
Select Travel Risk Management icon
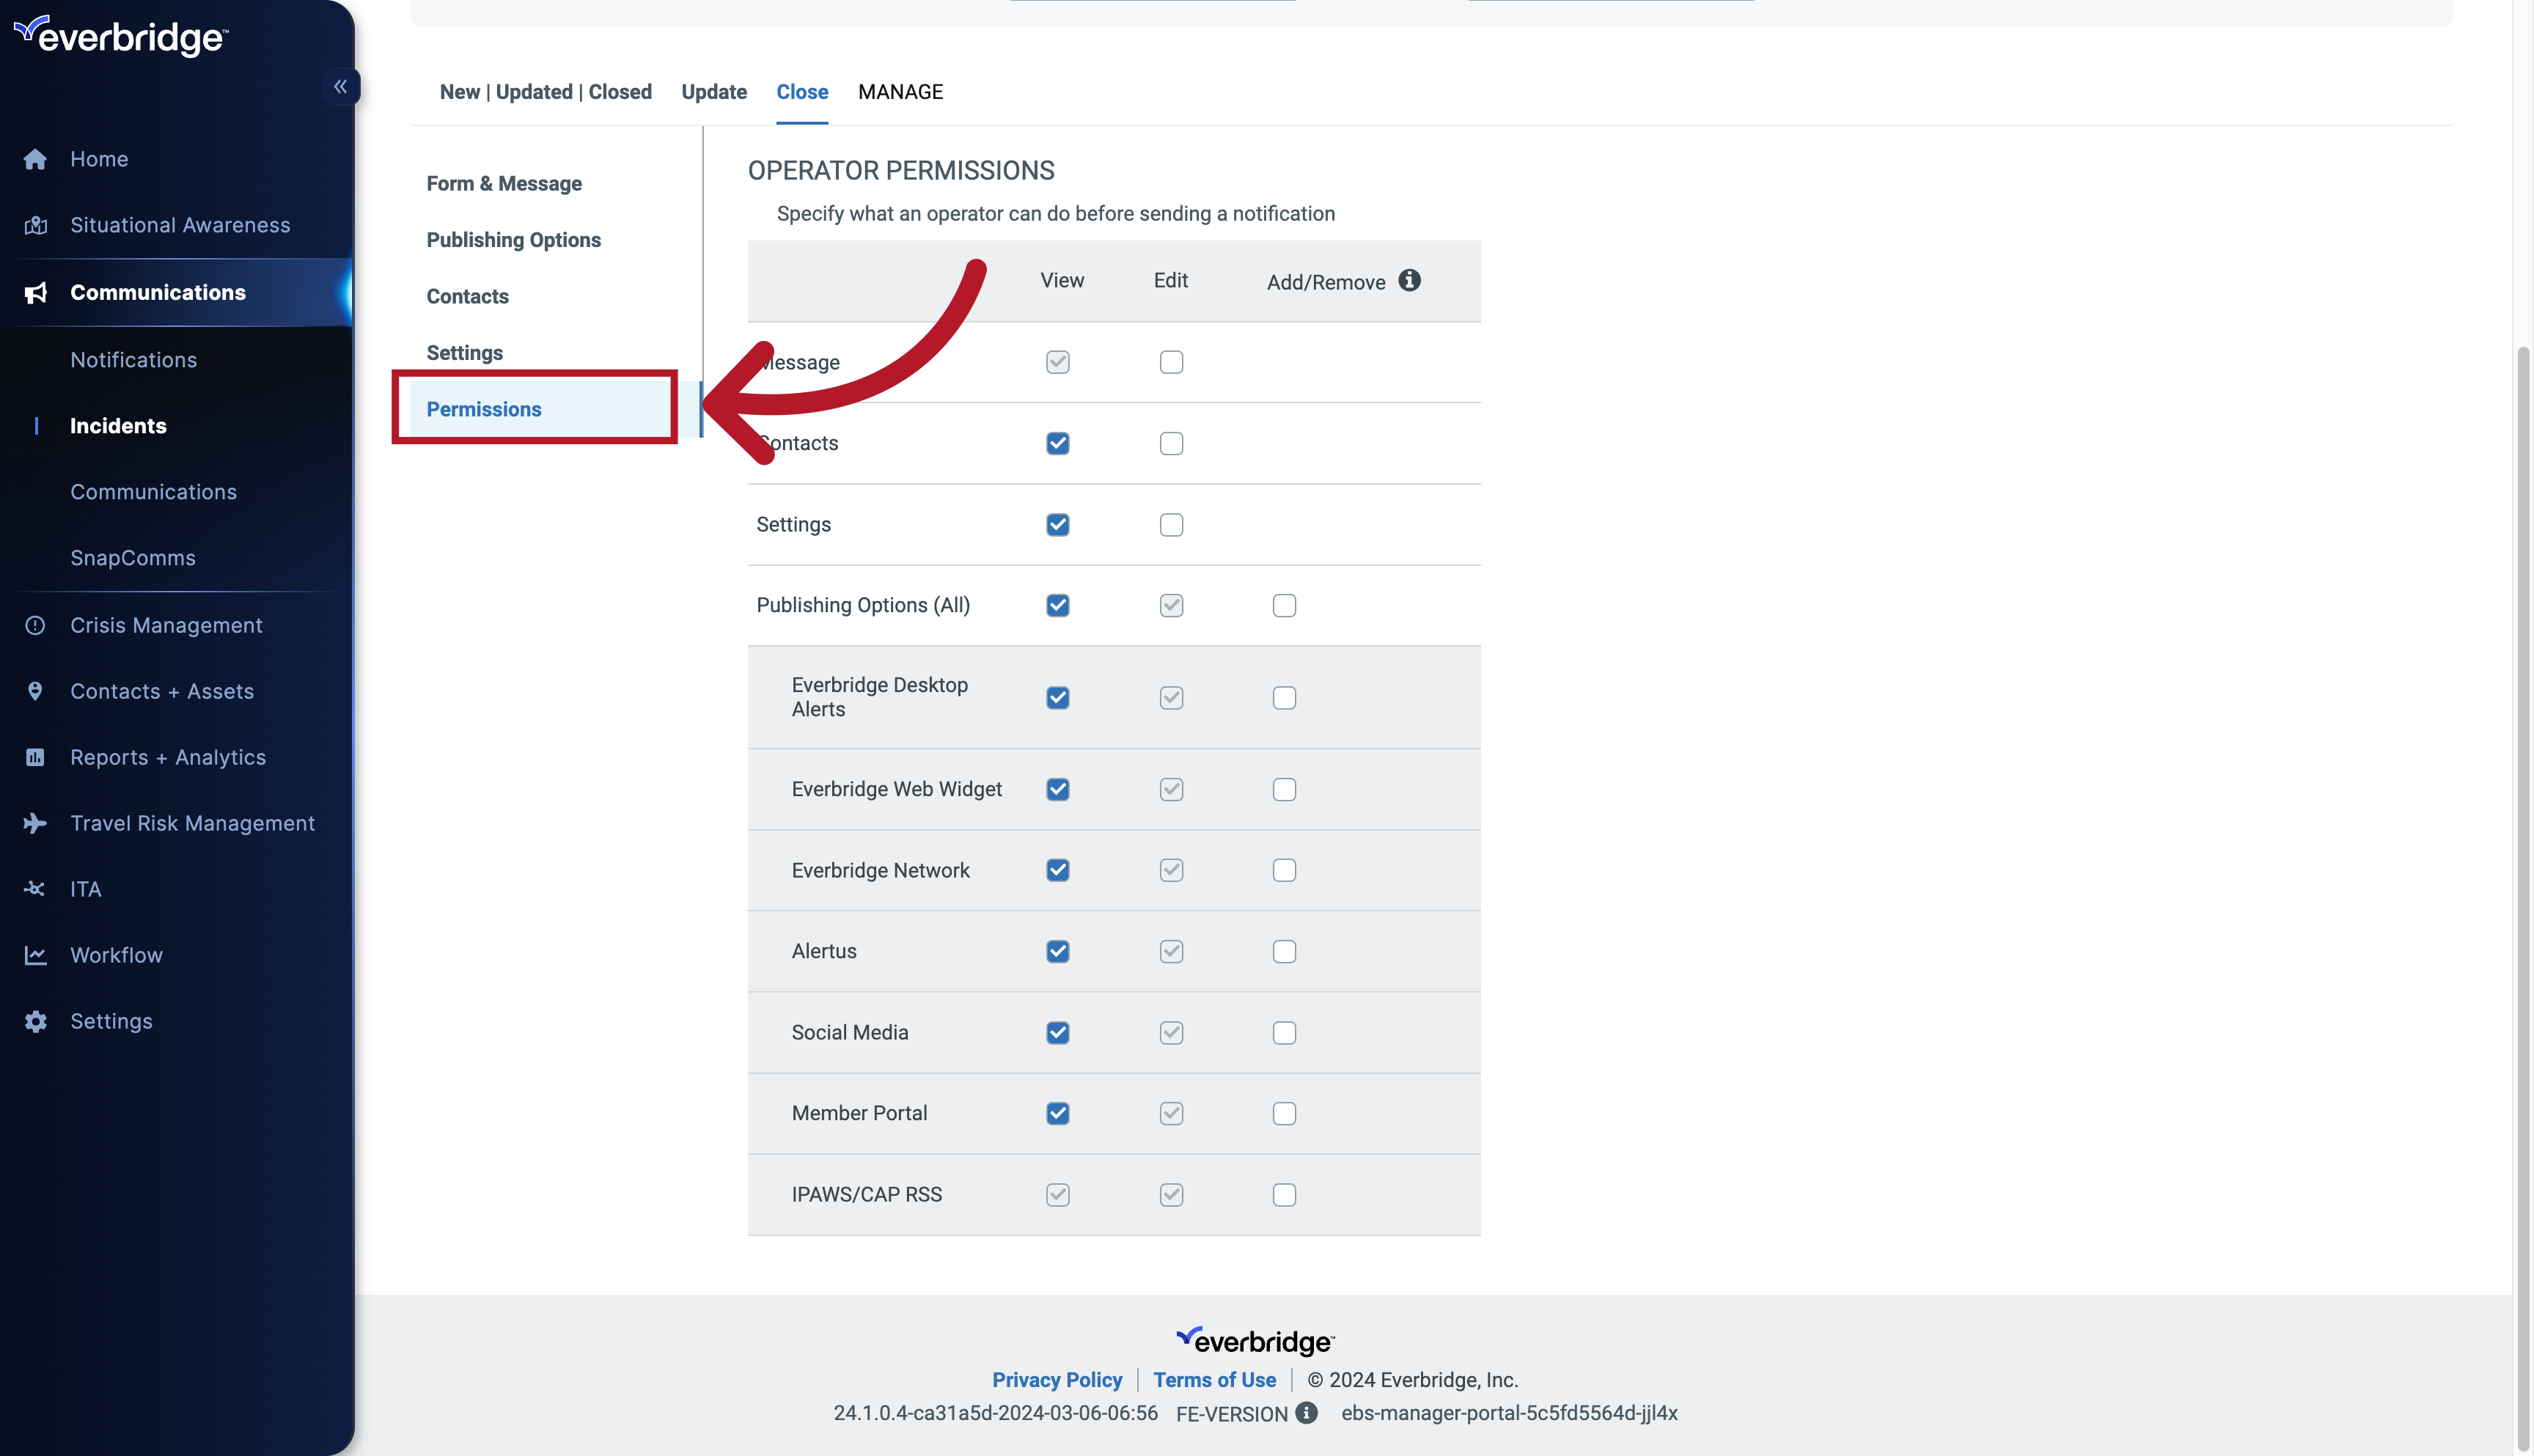point(33,823)
